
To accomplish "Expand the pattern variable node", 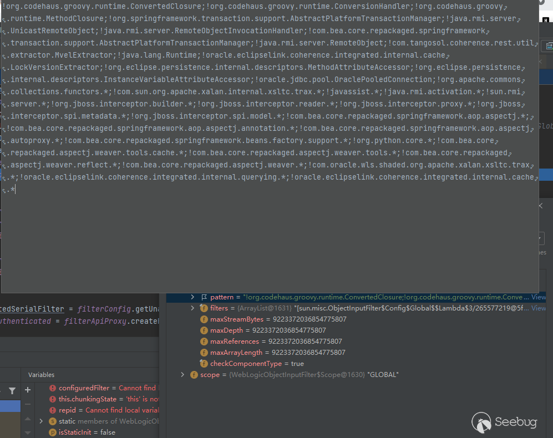I will tap(192, 297).
